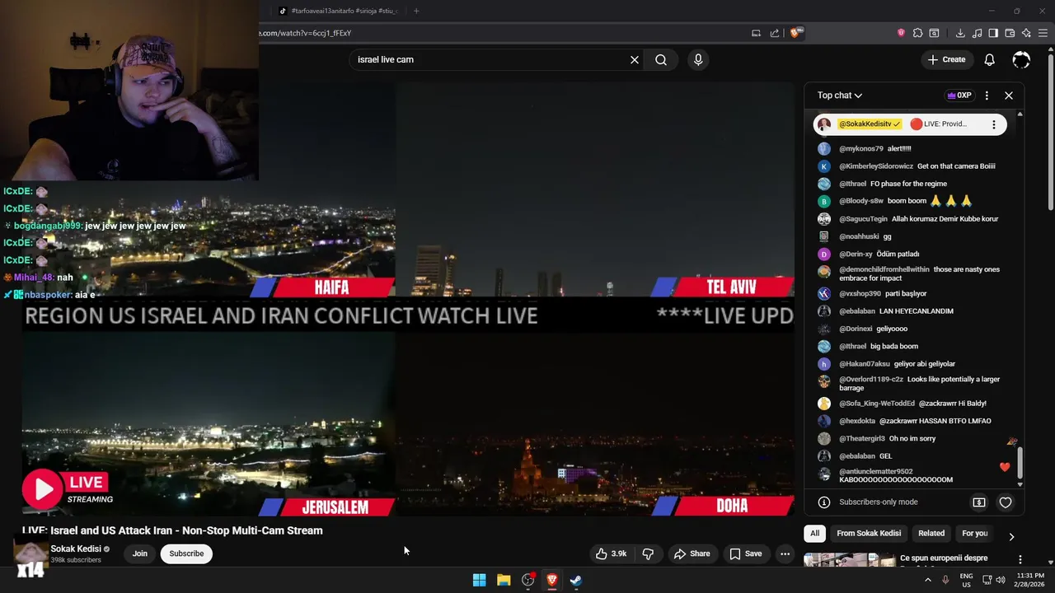
Task: Open the volume control in tray
Action: (x=1001, y=580)
